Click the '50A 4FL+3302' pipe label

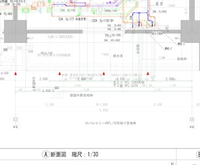[x=112, y=40]
